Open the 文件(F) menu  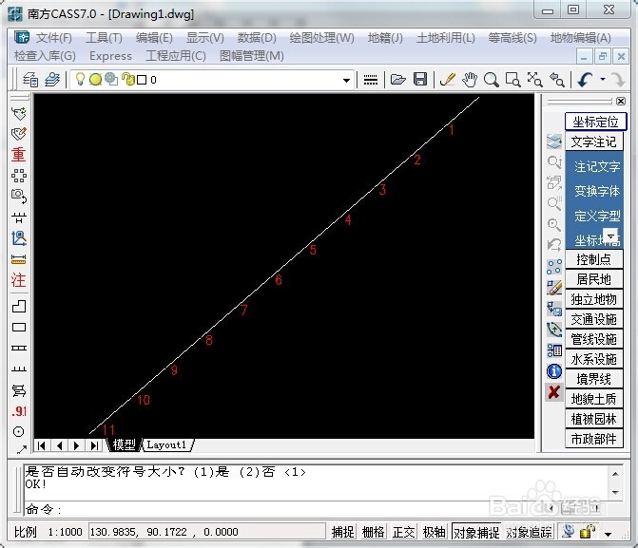click(53, 38)
